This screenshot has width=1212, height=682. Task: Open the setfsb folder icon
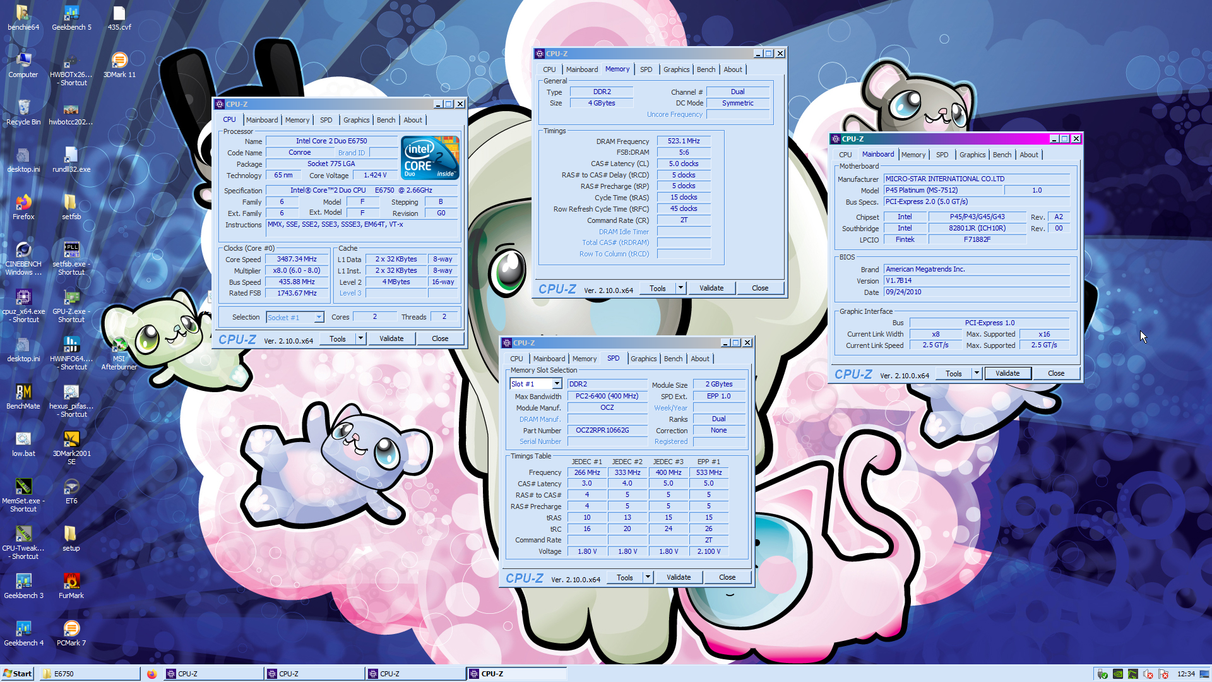[x=71, y=207]
